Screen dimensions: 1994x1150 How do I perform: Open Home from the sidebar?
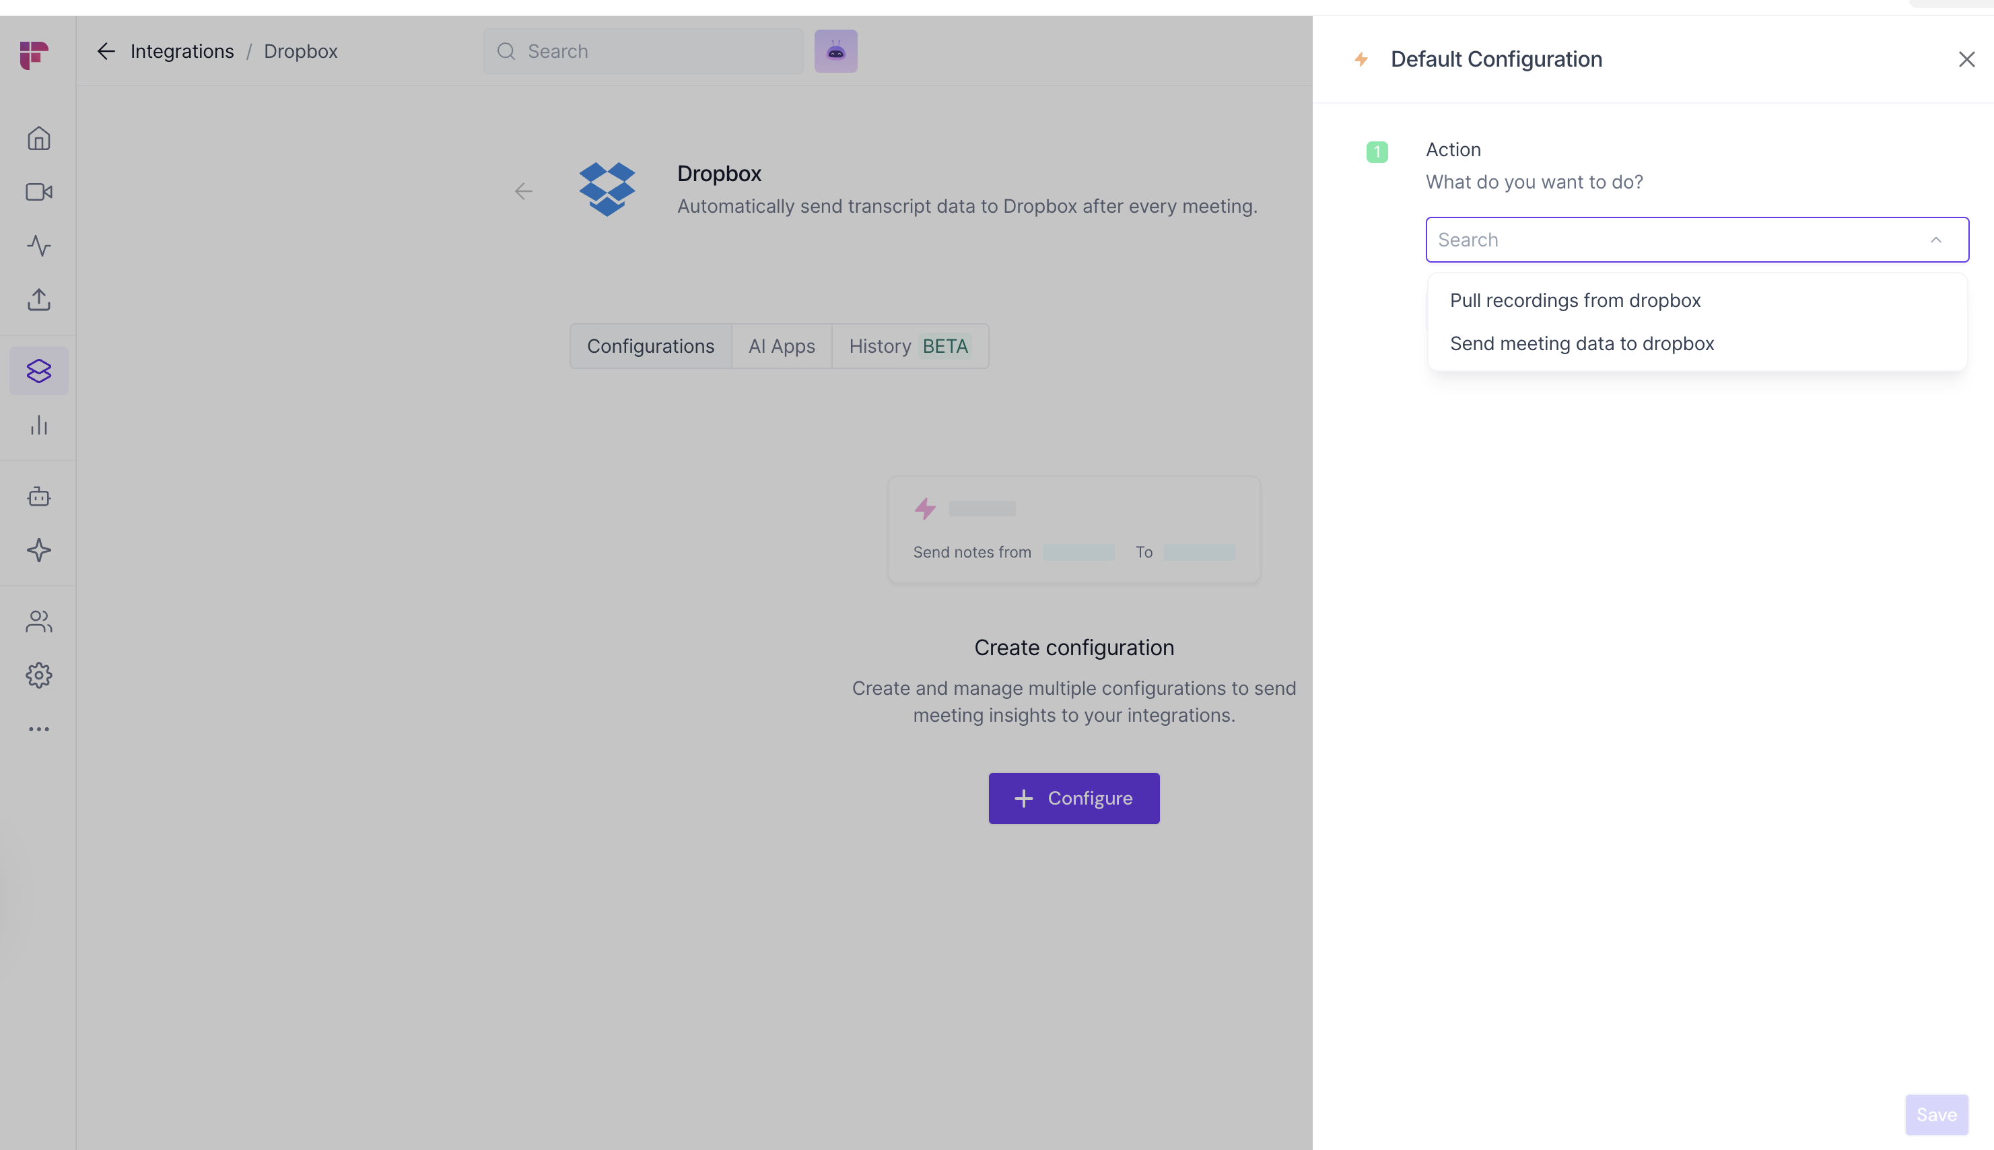tap(38, 138)
